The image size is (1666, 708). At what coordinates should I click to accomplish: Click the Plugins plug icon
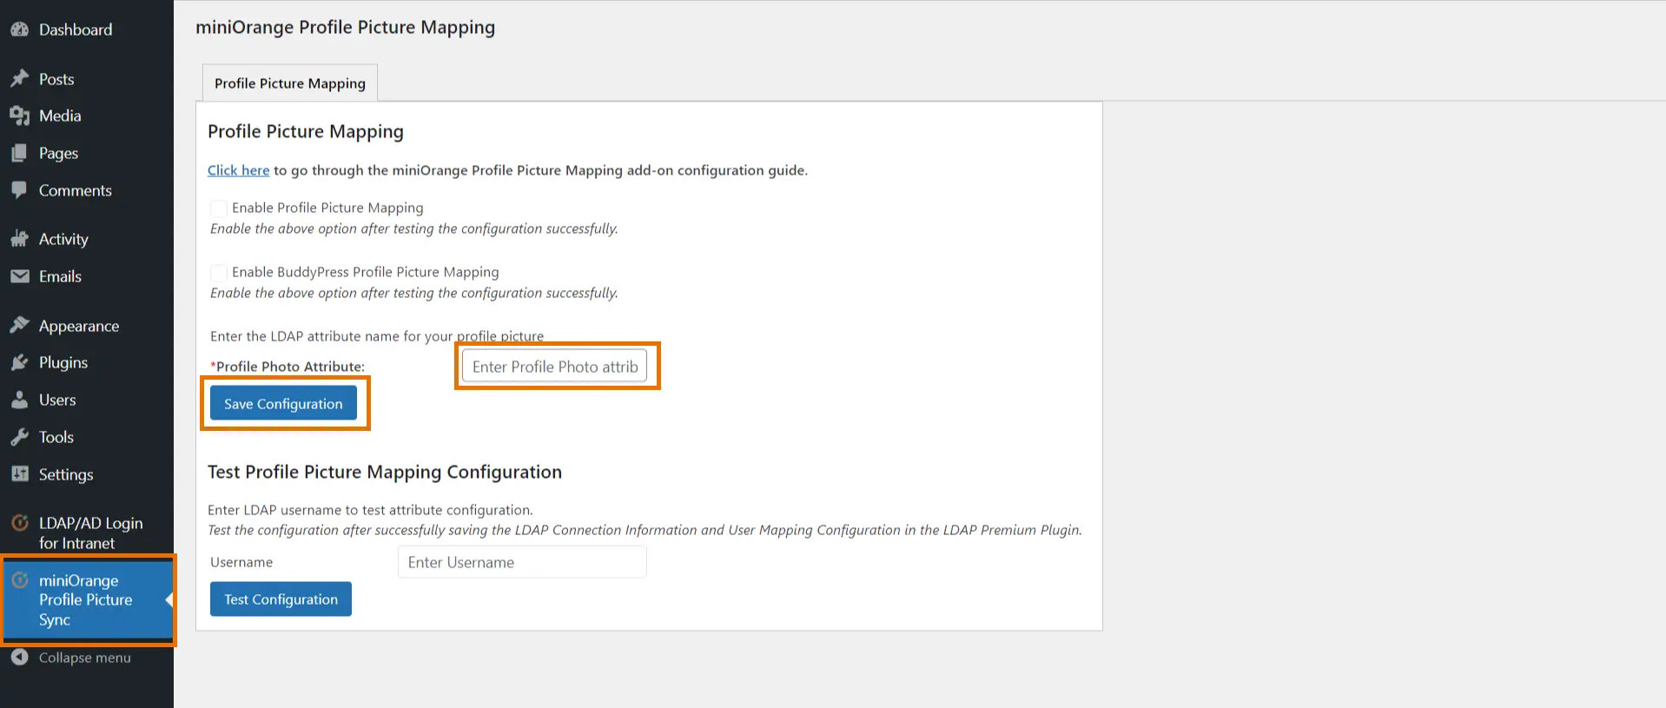point(20,362)
